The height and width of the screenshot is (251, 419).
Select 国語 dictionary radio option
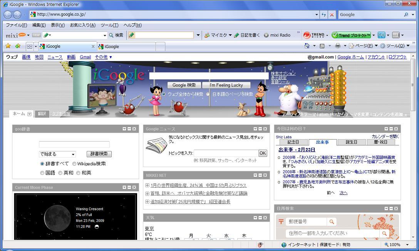coord(42,173)
